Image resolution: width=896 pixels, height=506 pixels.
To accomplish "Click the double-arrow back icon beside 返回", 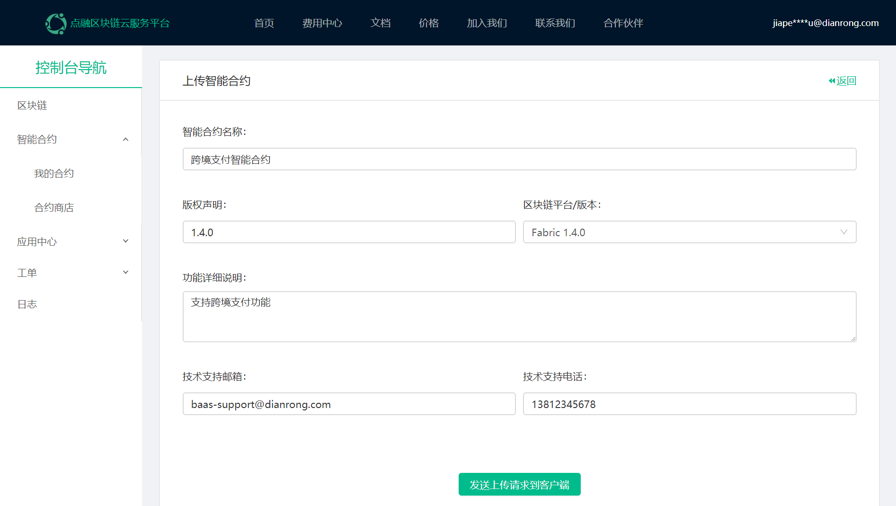I will click(x=832, y=81).
